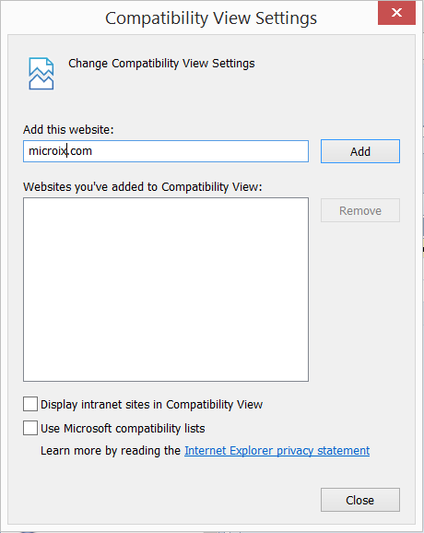This screenshot has height=533, width=424.
Task: Click the Close button
Action: click(360, 500)
